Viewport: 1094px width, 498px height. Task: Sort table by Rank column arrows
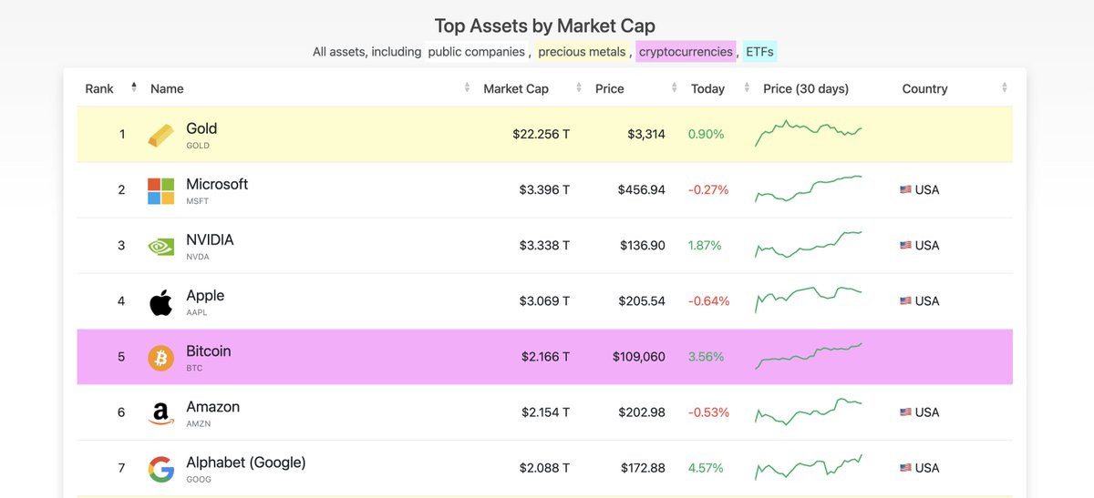[134, 87]
